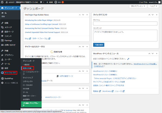Open the Blog external link

pyautogui.click(x=28, y=38)
